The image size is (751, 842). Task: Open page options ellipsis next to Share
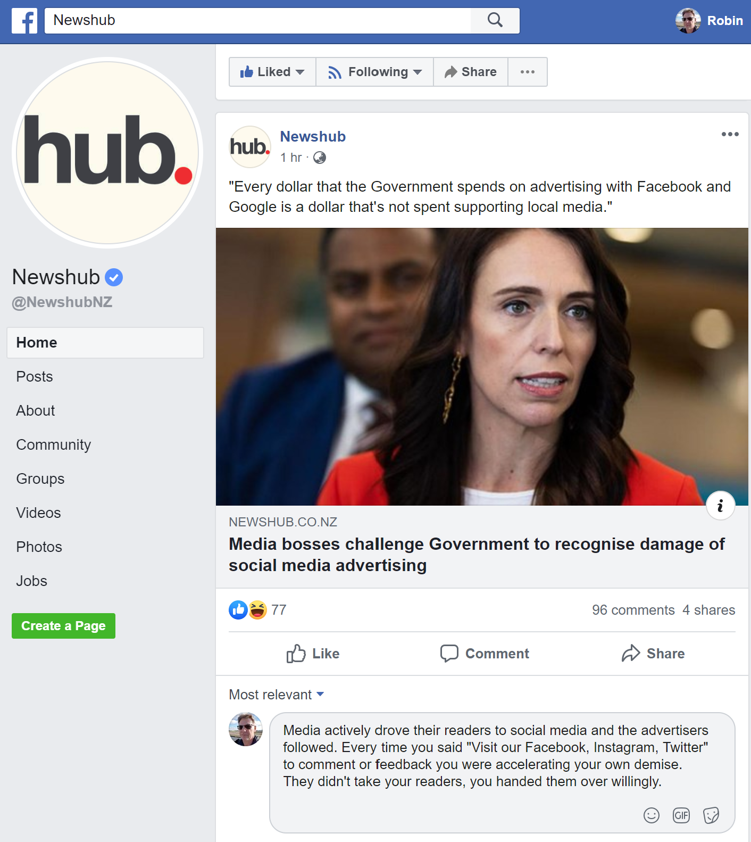tap(528, 72)
